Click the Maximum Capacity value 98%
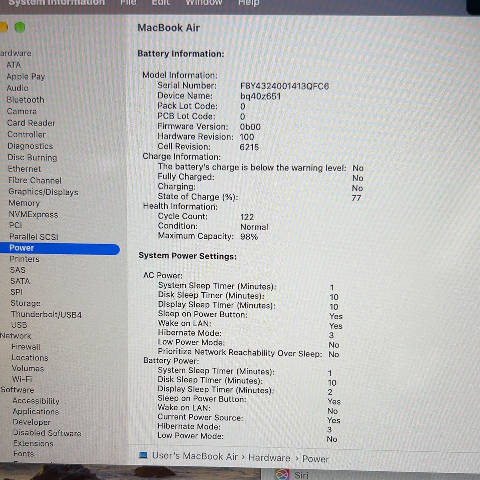This screenshot has width=480, height=480. click(x=249, y=237)
